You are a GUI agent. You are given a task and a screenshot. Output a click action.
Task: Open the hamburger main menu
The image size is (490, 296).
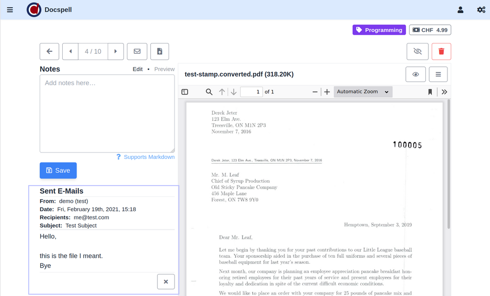(10, 10)
